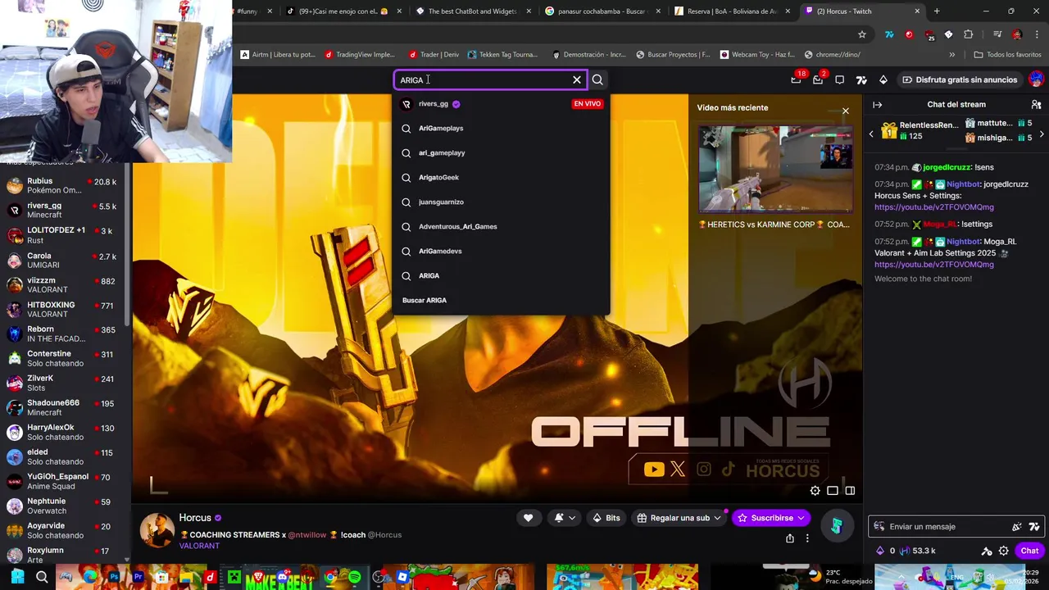Open the emote picker icon in chat box
This screenshot has height=590, width=1049.
1017,527
